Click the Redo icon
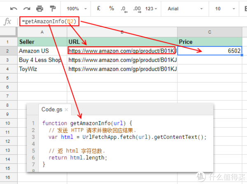This screenshot has width=247, height=184. (27, 9)
